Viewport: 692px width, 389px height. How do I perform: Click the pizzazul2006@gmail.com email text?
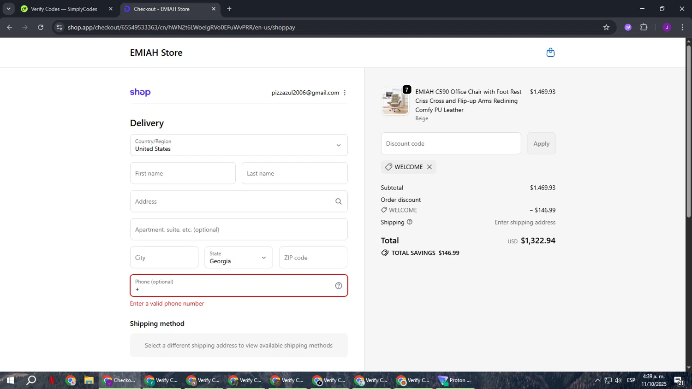[x=305, y=93]
